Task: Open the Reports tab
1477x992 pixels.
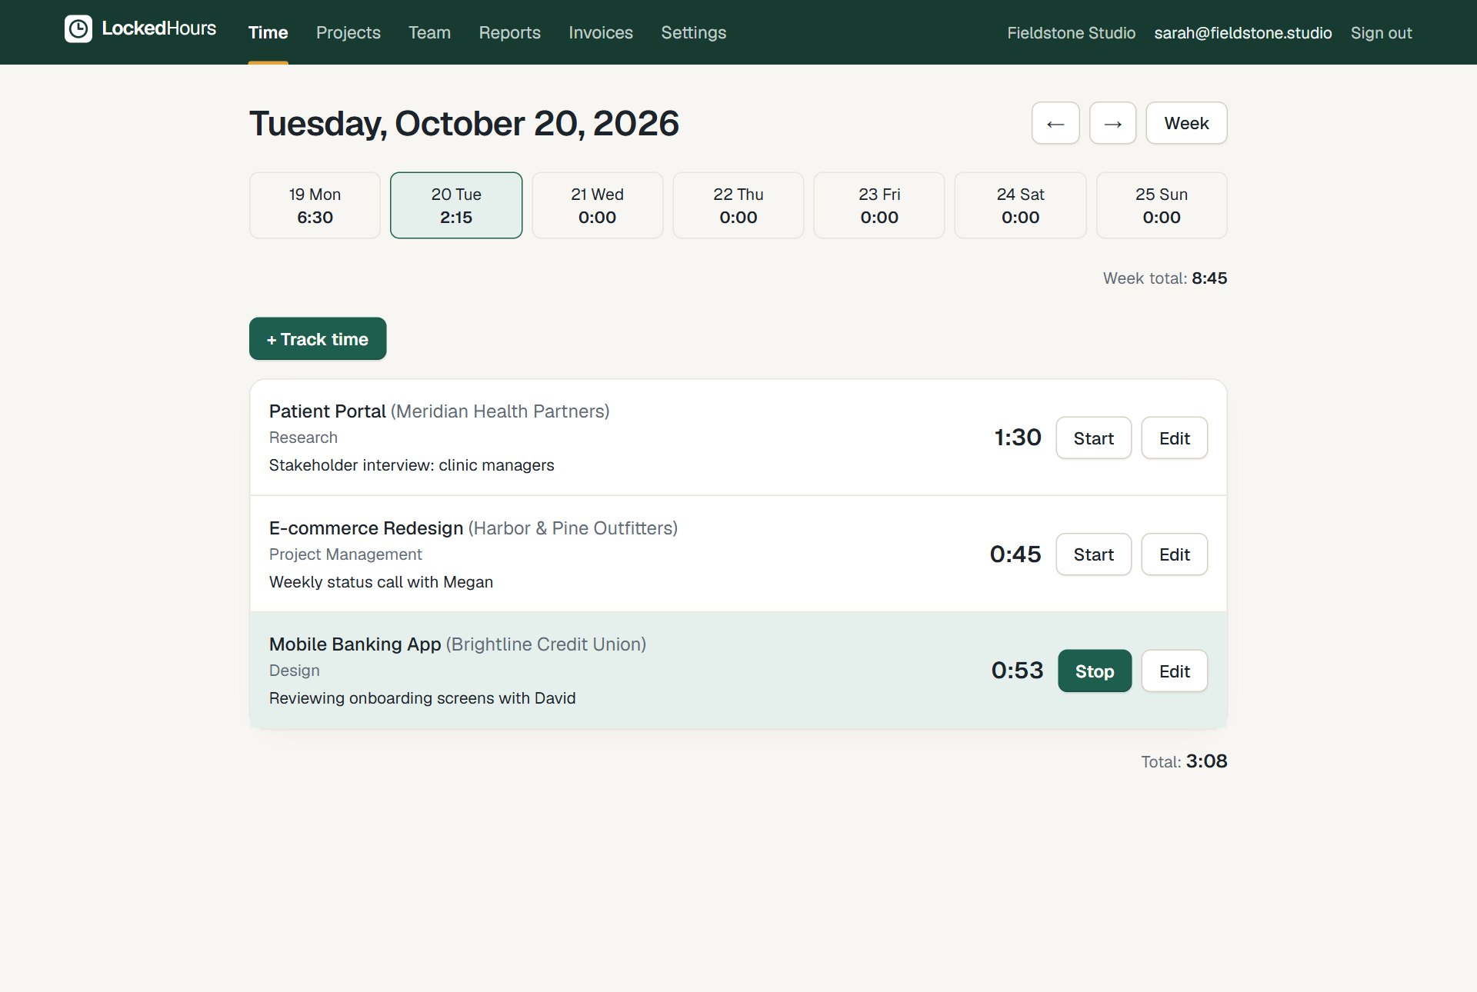Action: click(509, 32)
